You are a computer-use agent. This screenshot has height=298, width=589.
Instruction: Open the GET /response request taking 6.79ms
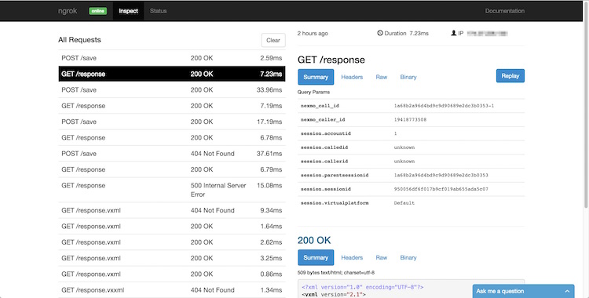click(172, 169)
